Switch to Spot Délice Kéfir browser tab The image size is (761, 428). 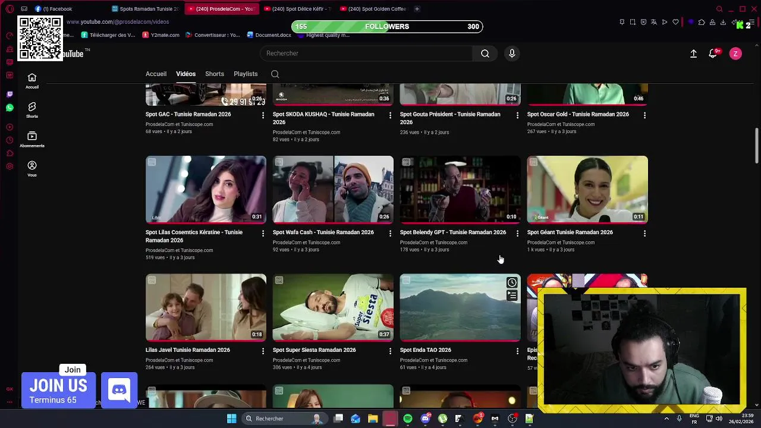coord(297,9)
